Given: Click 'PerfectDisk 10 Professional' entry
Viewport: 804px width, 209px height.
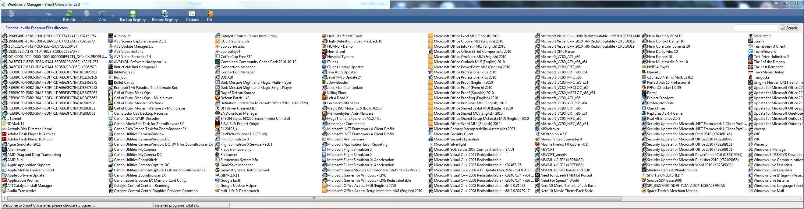Looking at the screenshot, I should pos(666,83).
